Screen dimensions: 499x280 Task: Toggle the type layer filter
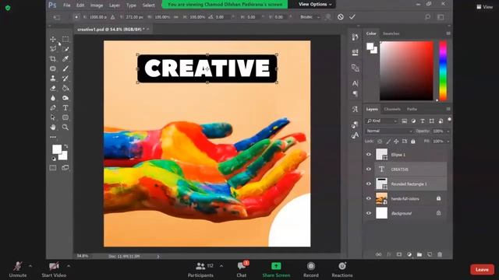423,121
